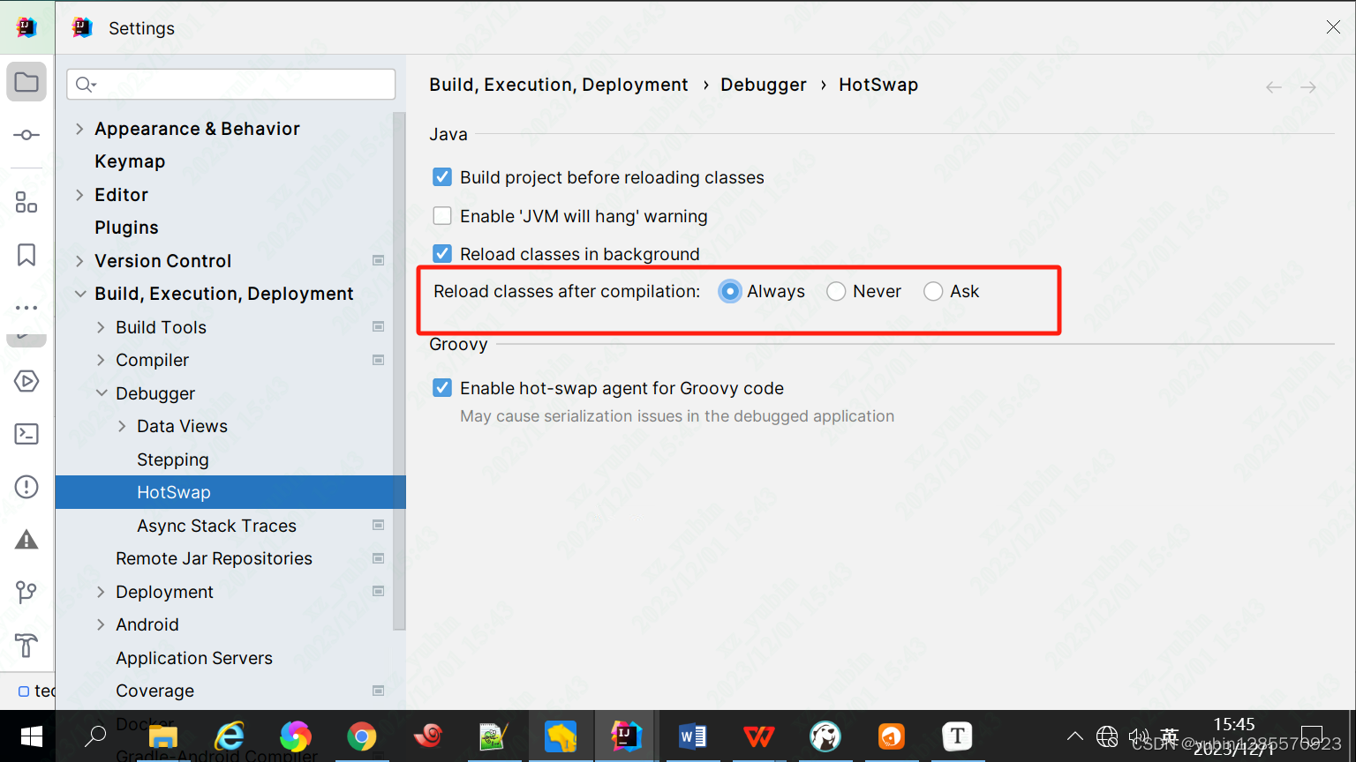Screen dimensions: 1356x762
Task: Launch Typora from the Windows taskbar
Action: [x=957, y=736]
